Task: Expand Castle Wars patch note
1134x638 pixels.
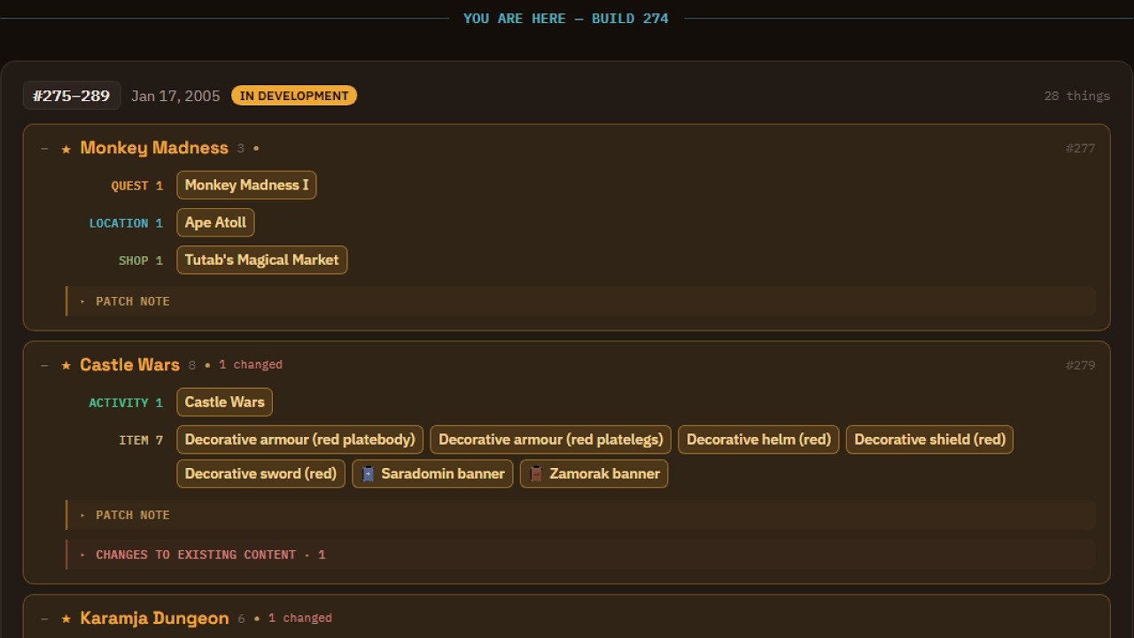Action: click(581, 515)
